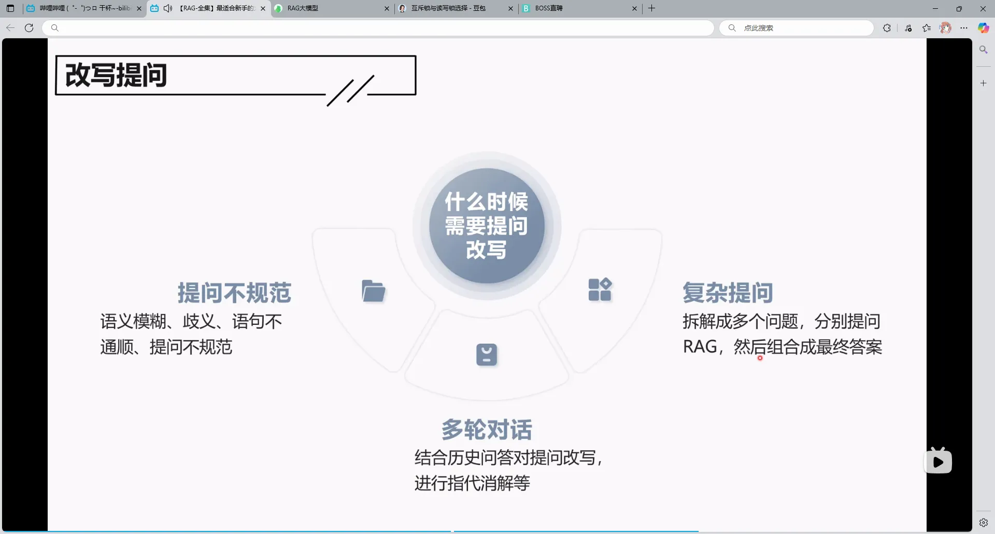Open sidebar settings gear

click(983, 523)
